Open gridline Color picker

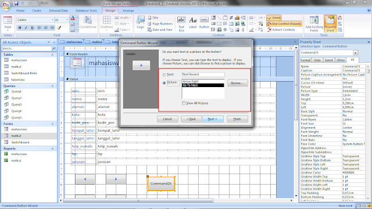point(123,30)
